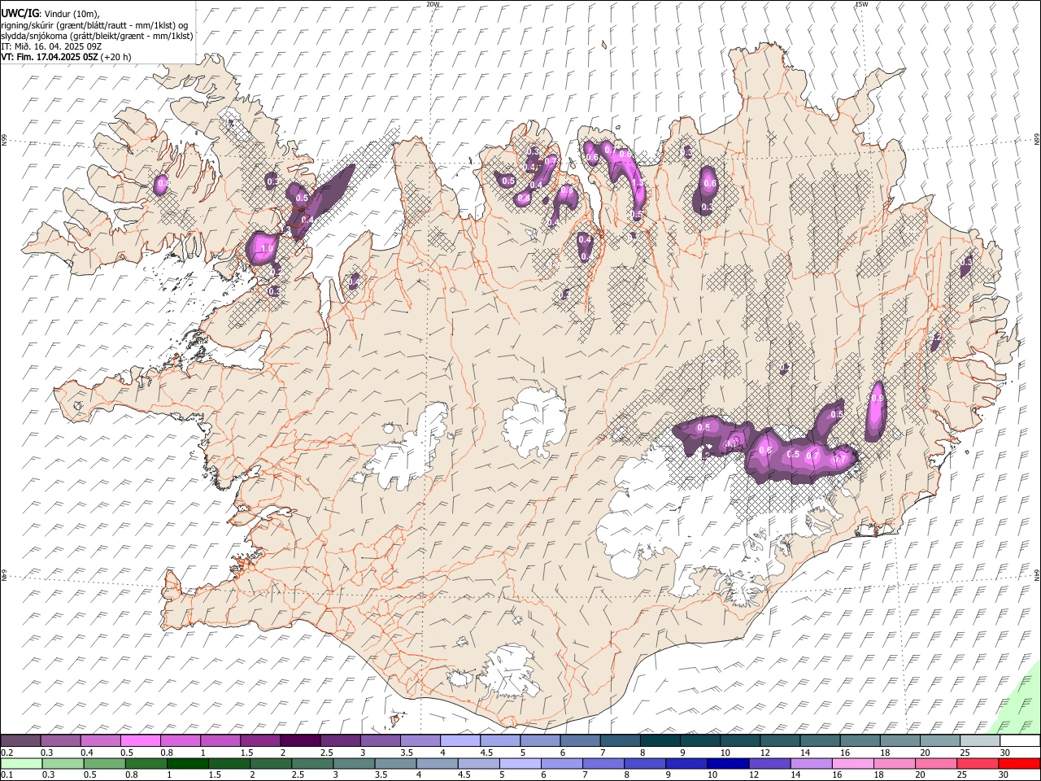The height and width of the screenshot is (781, 1041).
Task: Pick the pale green bottom-row swatch labeled 0.1
Action: (20, 764)
